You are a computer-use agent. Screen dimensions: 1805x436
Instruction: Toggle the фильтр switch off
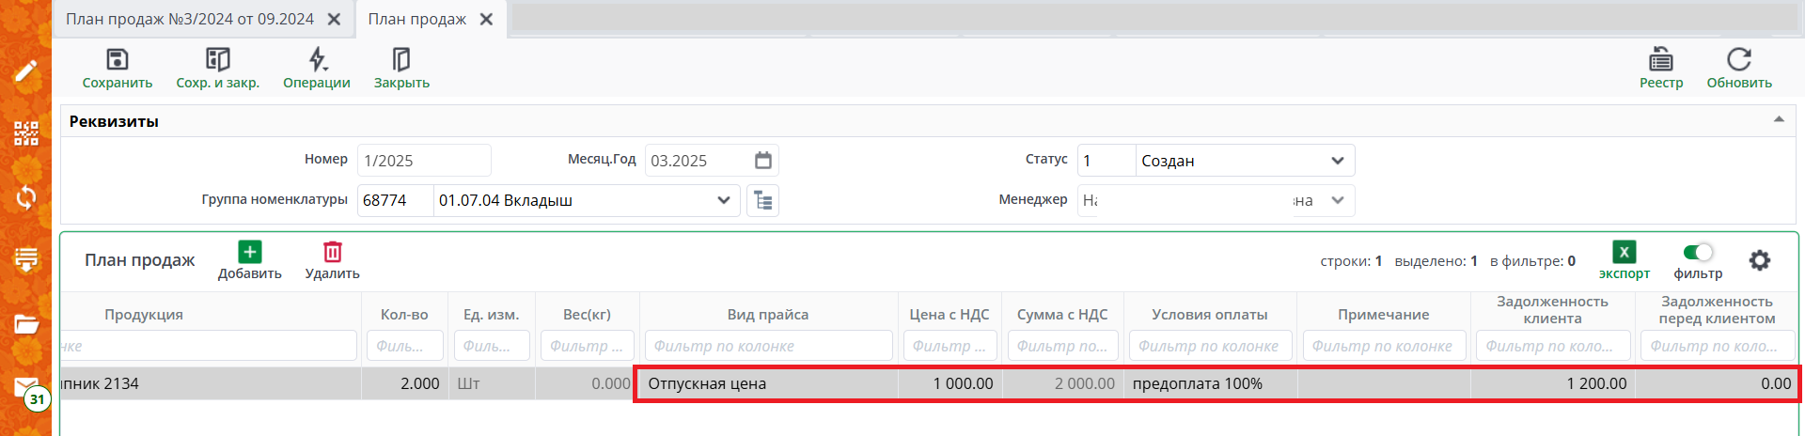pos(1698,252)
